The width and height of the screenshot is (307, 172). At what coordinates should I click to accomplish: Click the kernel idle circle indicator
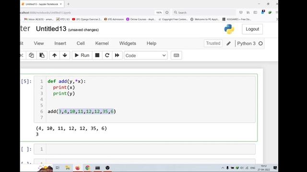tap(260, 43)
